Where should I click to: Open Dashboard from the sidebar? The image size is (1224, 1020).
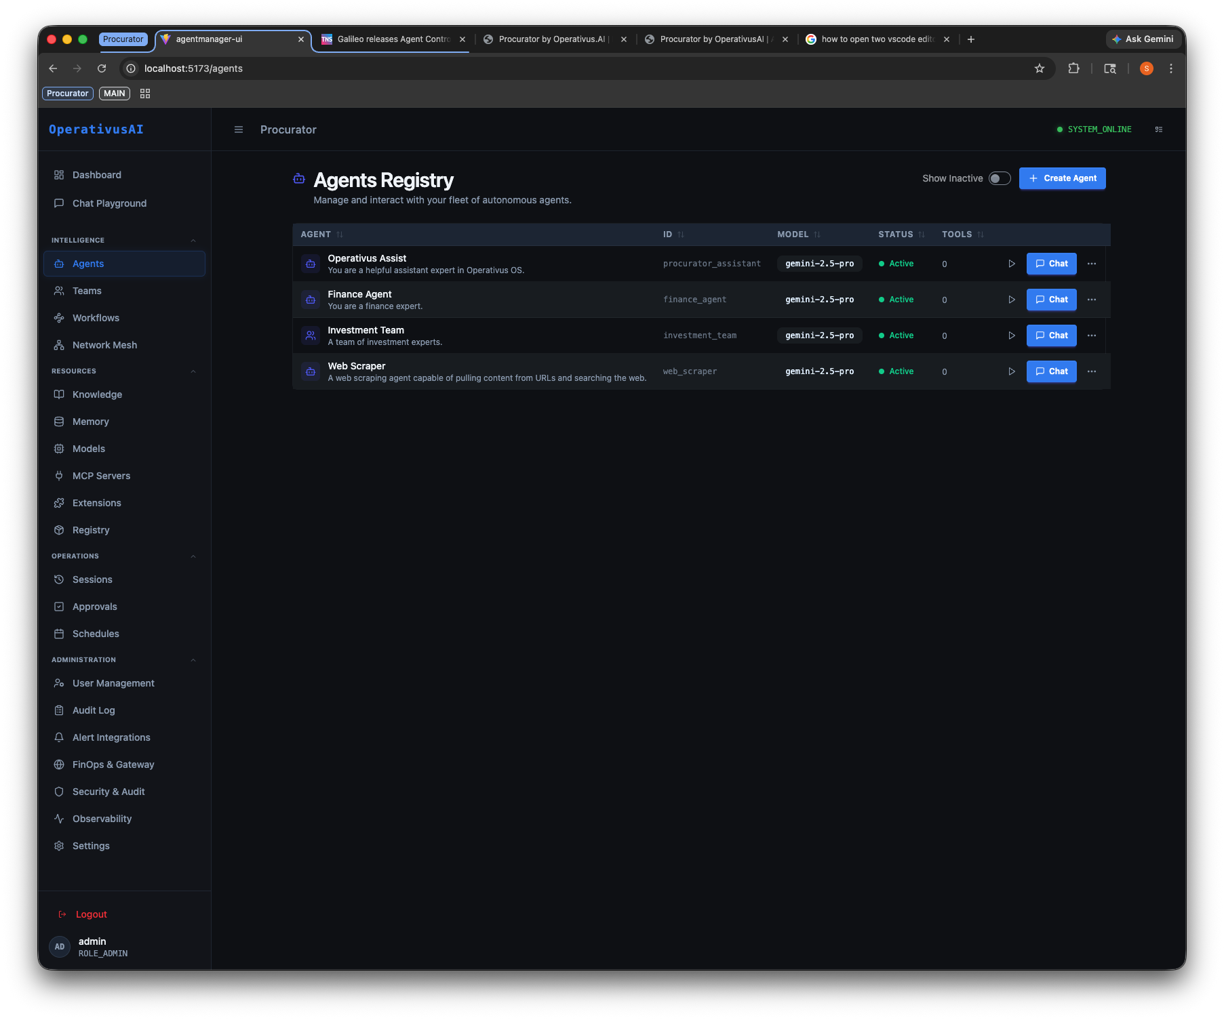(x=125, y=175)
